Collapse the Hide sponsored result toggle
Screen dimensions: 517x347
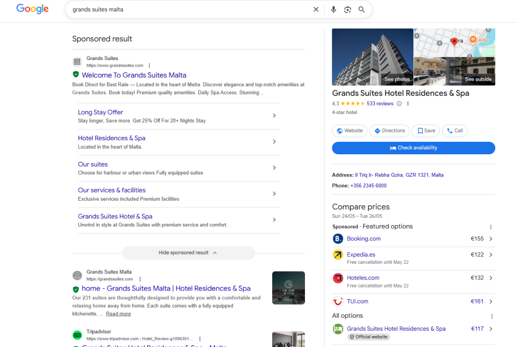(188, 253)
